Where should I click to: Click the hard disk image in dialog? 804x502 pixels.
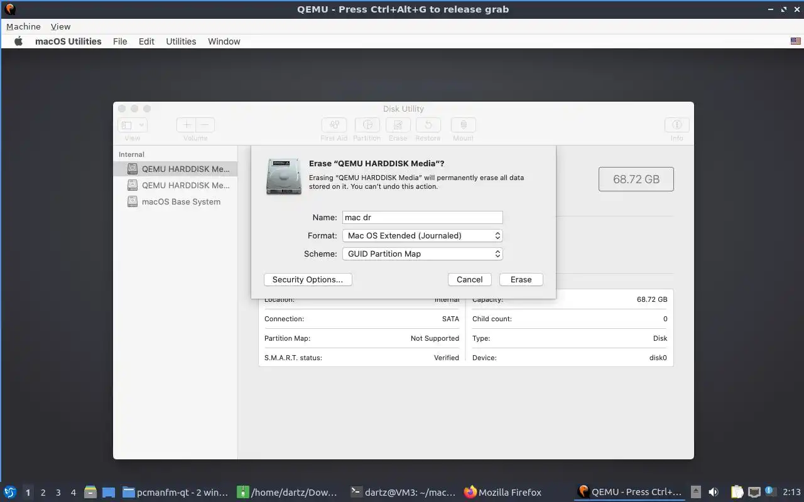click(x=284, y=176)
